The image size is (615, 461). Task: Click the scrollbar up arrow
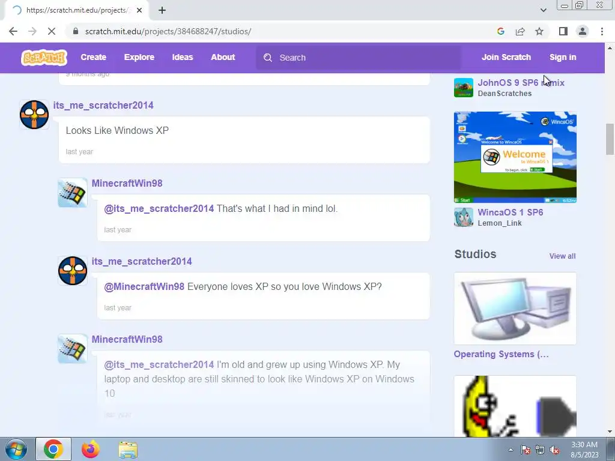610,48
